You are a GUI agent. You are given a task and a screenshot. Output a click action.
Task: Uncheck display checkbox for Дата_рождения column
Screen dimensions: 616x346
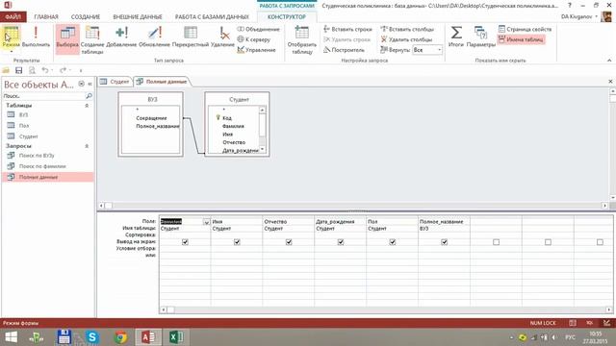pyautogui.click(x=341, y=242)
